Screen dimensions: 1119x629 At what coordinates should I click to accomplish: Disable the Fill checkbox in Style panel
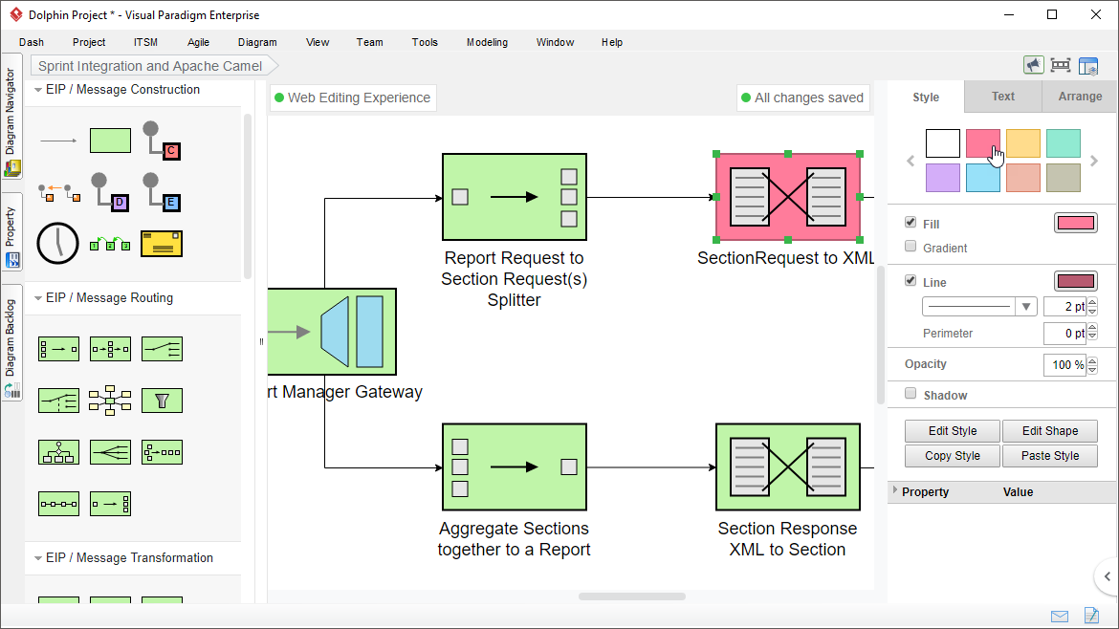point(911,223)
